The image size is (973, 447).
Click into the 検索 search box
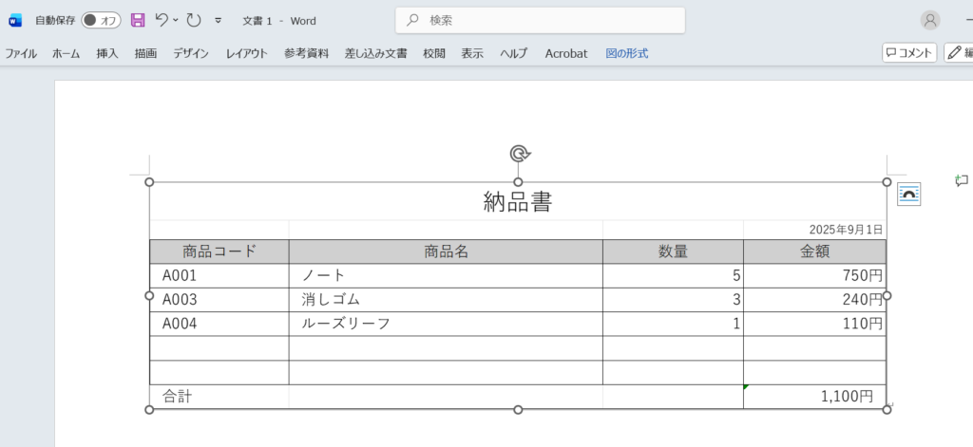click(x=541, y=21)
